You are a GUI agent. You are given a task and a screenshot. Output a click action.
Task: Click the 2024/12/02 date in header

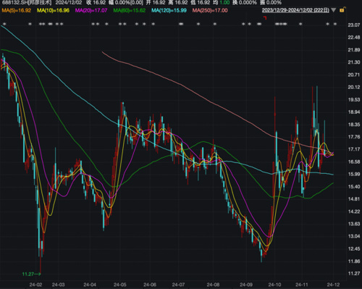point(69,3)
